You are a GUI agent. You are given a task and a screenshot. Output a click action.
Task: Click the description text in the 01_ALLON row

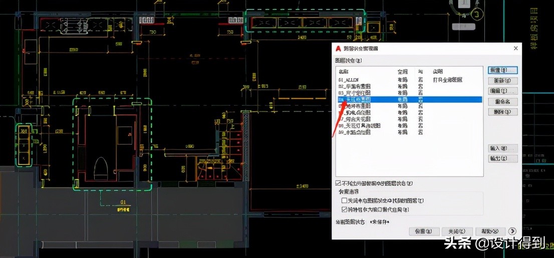447,80
